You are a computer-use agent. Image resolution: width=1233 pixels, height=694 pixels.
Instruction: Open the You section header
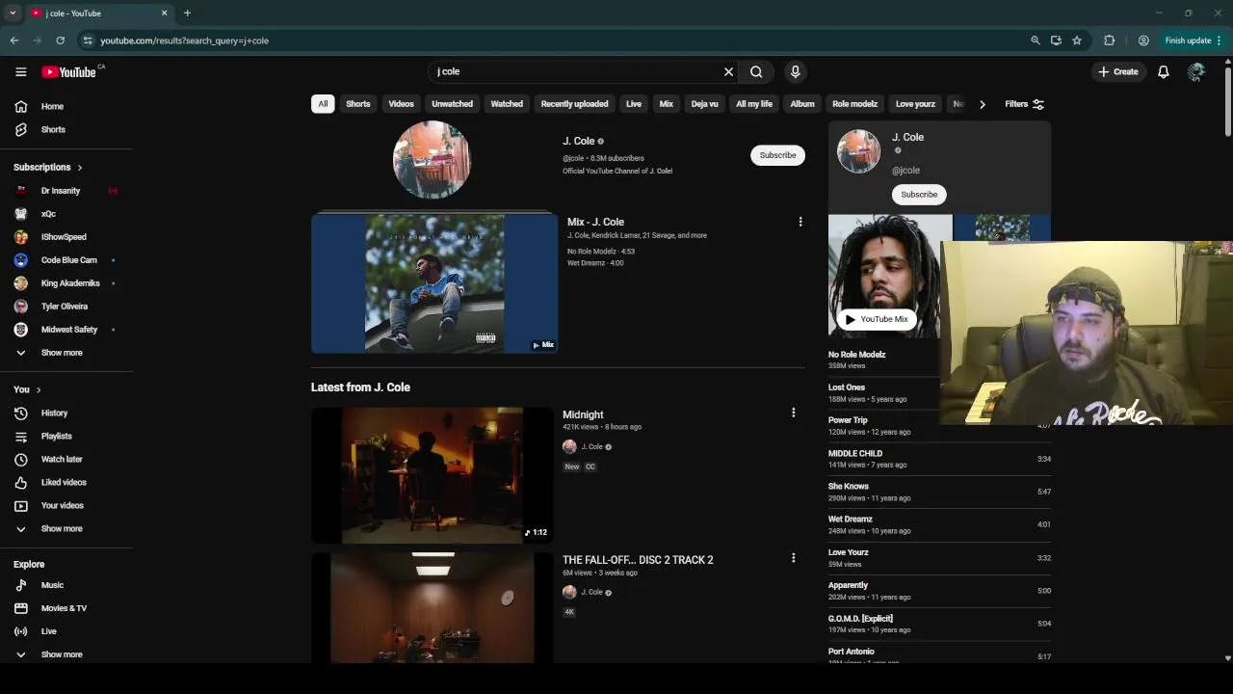[27, 389]
